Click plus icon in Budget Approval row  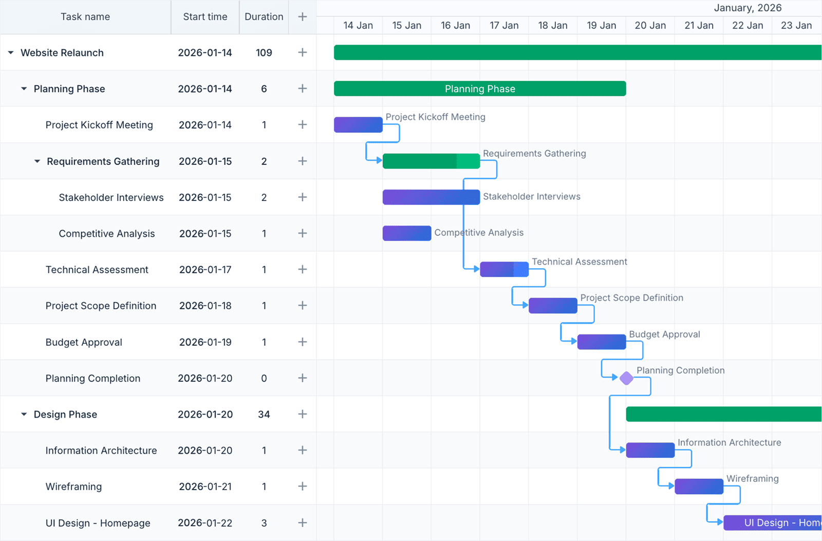[303, 342]
